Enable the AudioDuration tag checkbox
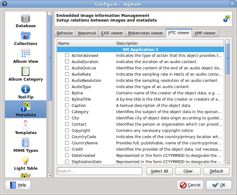237x195 pixels. tap(67, 62)
